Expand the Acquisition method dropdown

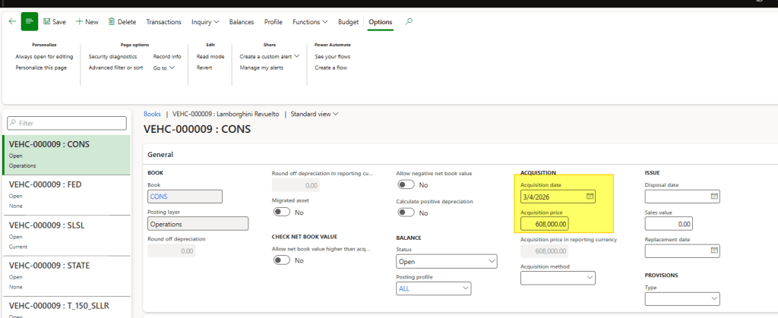pyautogui.click(x=588, y=279)
